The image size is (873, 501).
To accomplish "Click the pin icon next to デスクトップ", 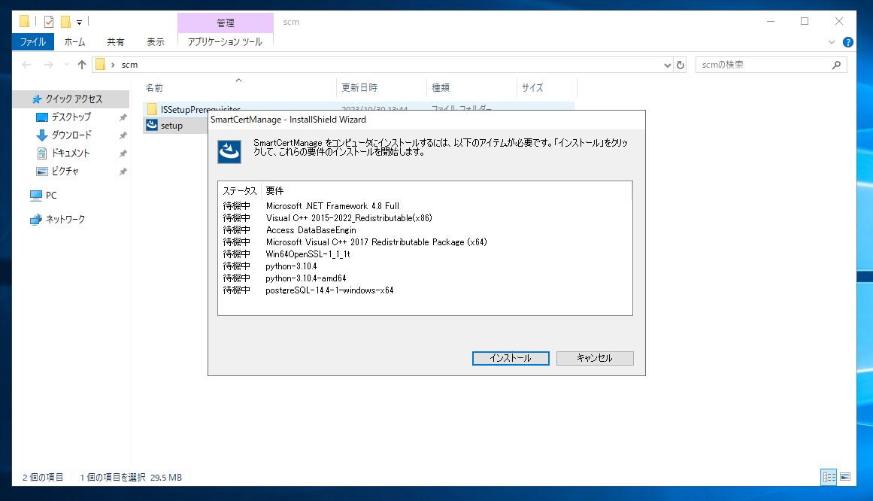I will (123, 117).
